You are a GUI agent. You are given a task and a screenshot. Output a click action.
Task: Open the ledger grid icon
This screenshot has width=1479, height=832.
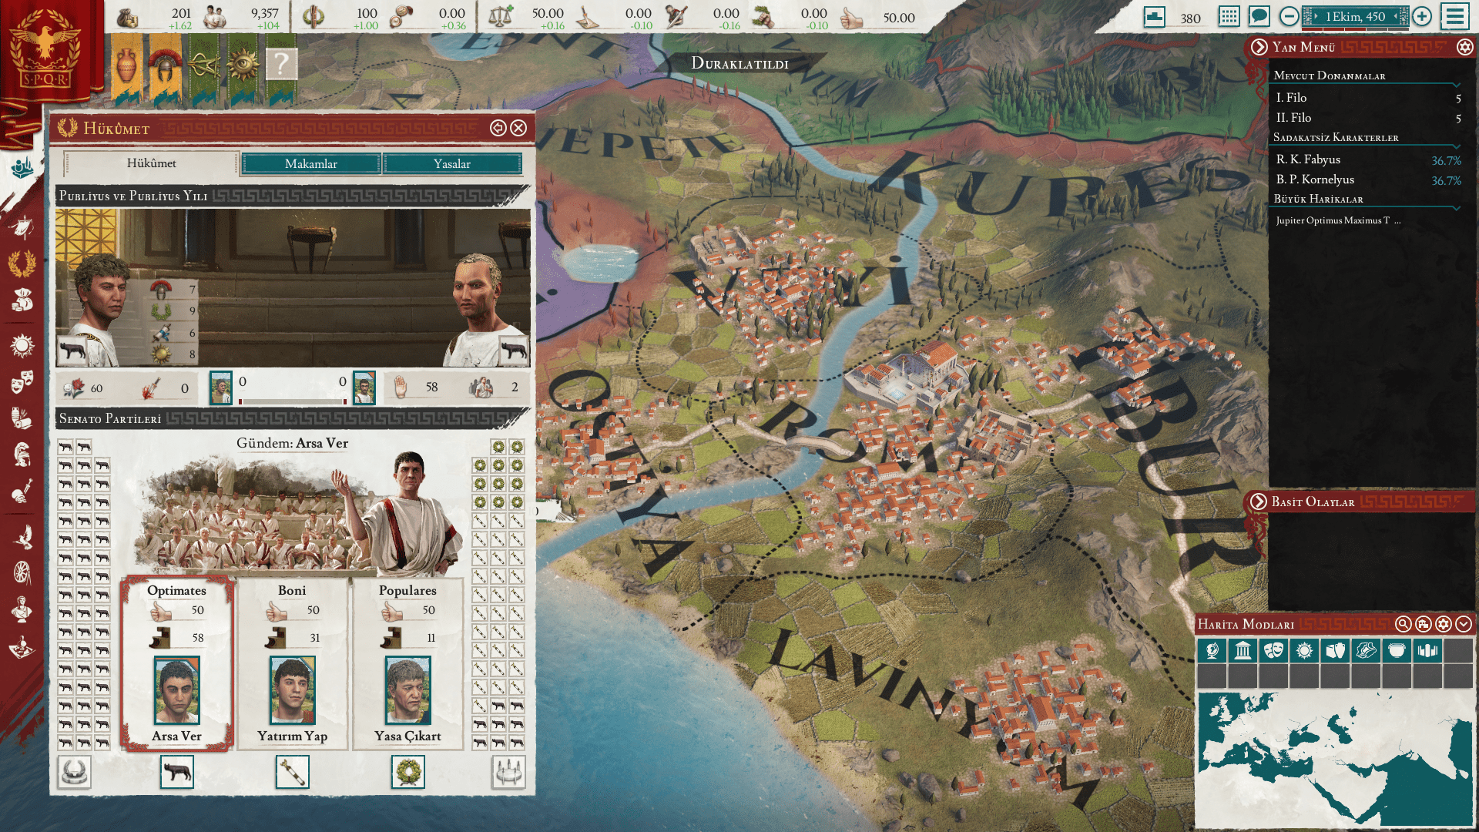coord(1229,16)
